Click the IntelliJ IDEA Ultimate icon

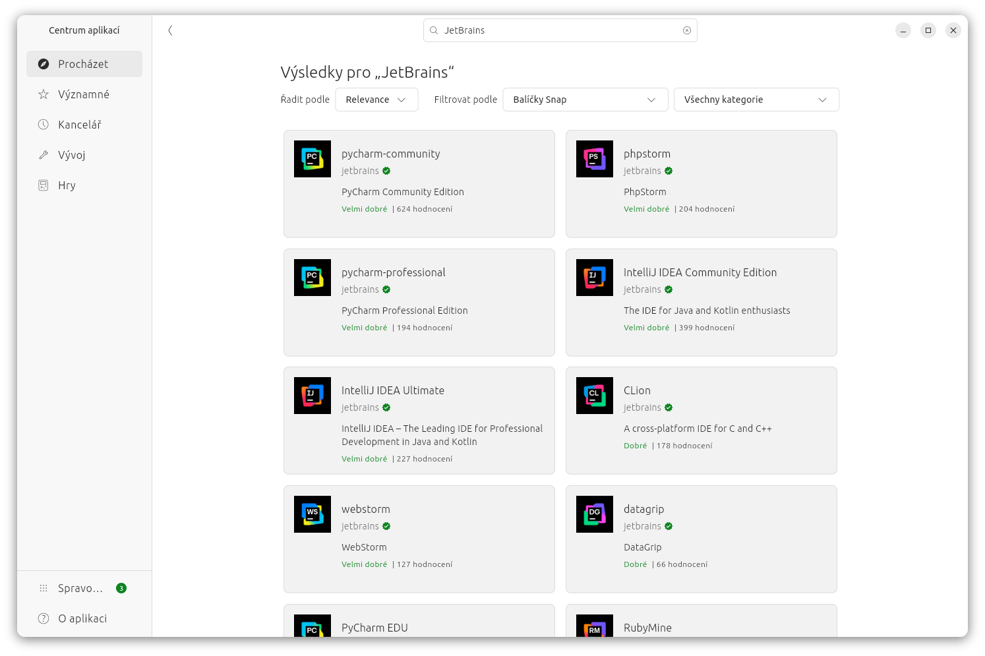pyautogui.click(x=312, y=396)
